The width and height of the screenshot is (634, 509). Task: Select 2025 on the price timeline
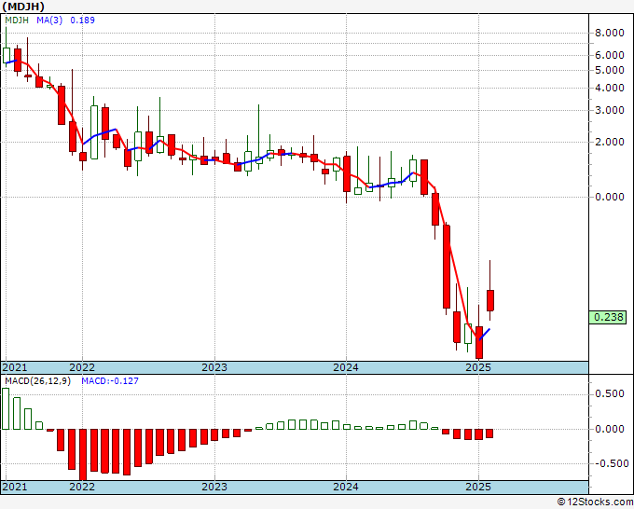pyautogui.click(x=478, y=367)
